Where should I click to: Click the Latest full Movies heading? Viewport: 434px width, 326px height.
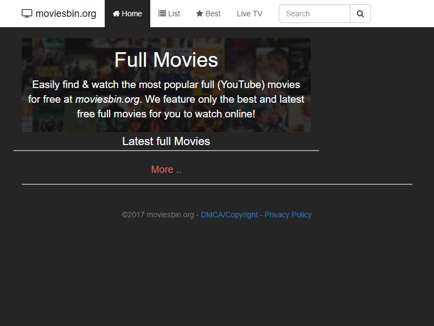tap(166, 141)
